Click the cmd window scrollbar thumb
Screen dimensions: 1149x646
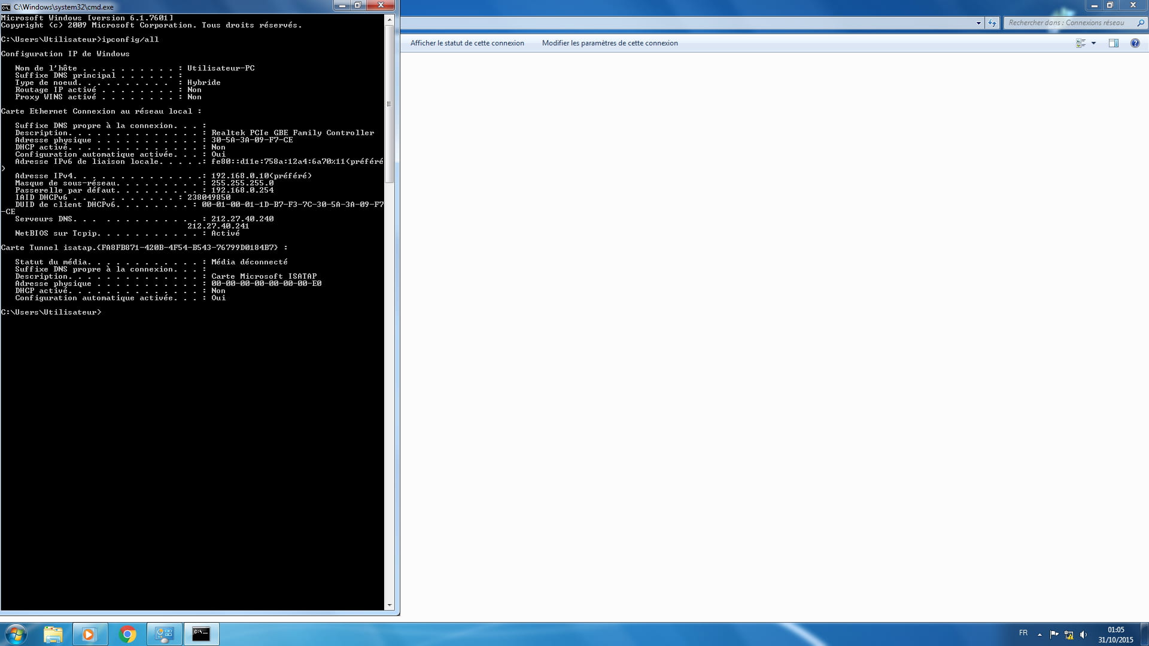point(389,103)
